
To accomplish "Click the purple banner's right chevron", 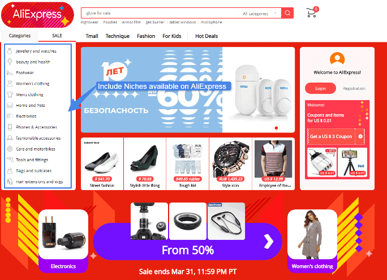I will (x=269, y=241).
